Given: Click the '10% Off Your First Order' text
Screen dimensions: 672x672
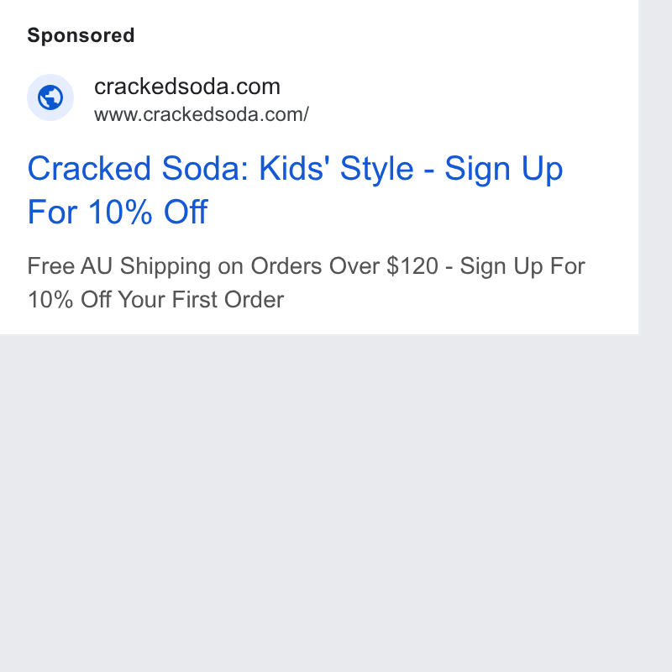Looking at the screenshot, I should pyautogui.click(x=155, y=300).
